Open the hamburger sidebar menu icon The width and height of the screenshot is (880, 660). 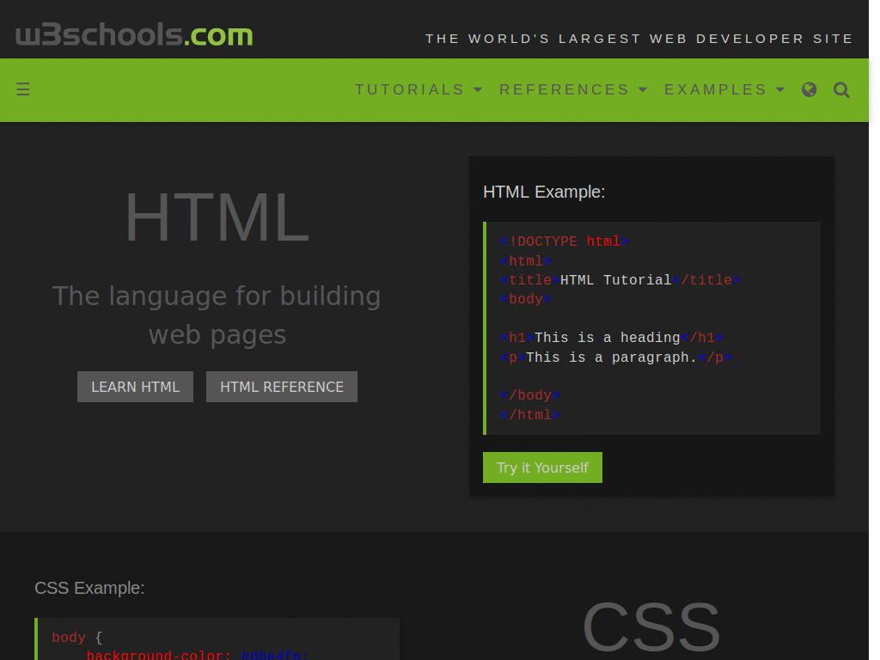click(23, 89)
